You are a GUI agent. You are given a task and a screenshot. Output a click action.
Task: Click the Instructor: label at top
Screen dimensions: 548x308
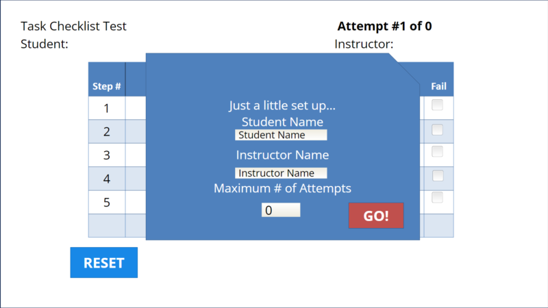click(364, 44)
